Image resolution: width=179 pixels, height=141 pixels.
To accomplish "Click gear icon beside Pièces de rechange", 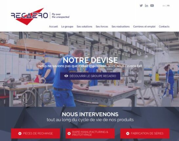I will 20,133.
